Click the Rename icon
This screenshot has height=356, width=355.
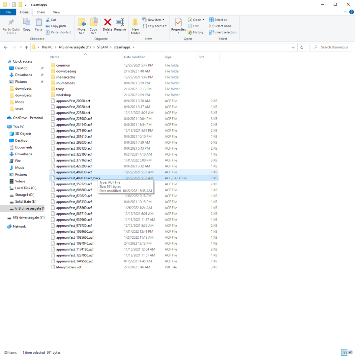120,22
